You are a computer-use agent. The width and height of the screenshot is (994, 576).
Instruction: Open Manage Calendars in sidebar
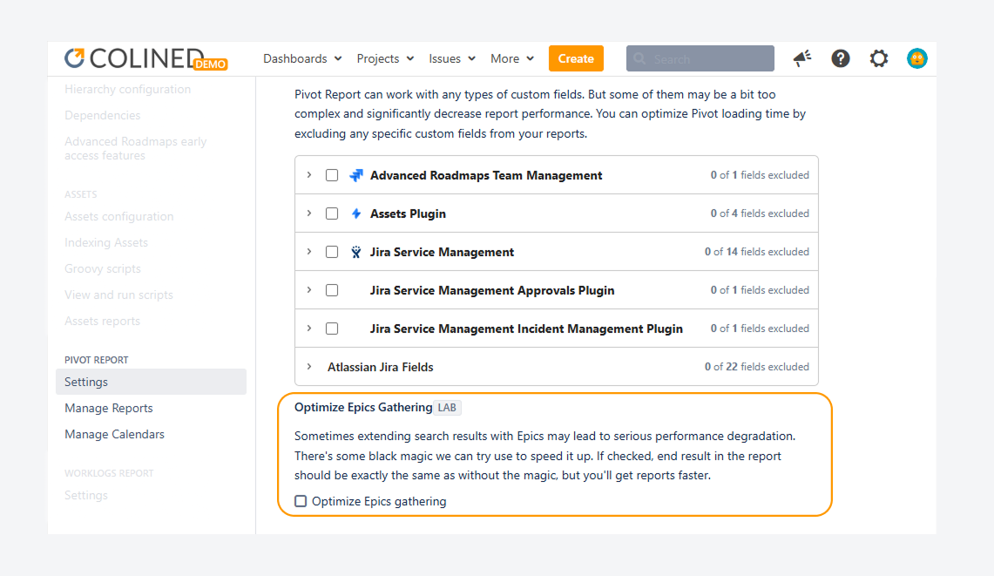(114, 434)
